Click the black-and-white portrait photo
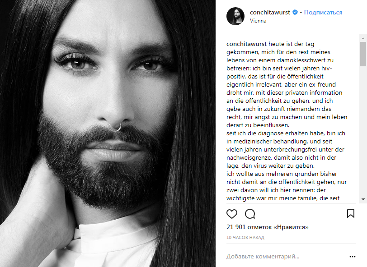The image size is (367, 267). (x=108, y=133)
